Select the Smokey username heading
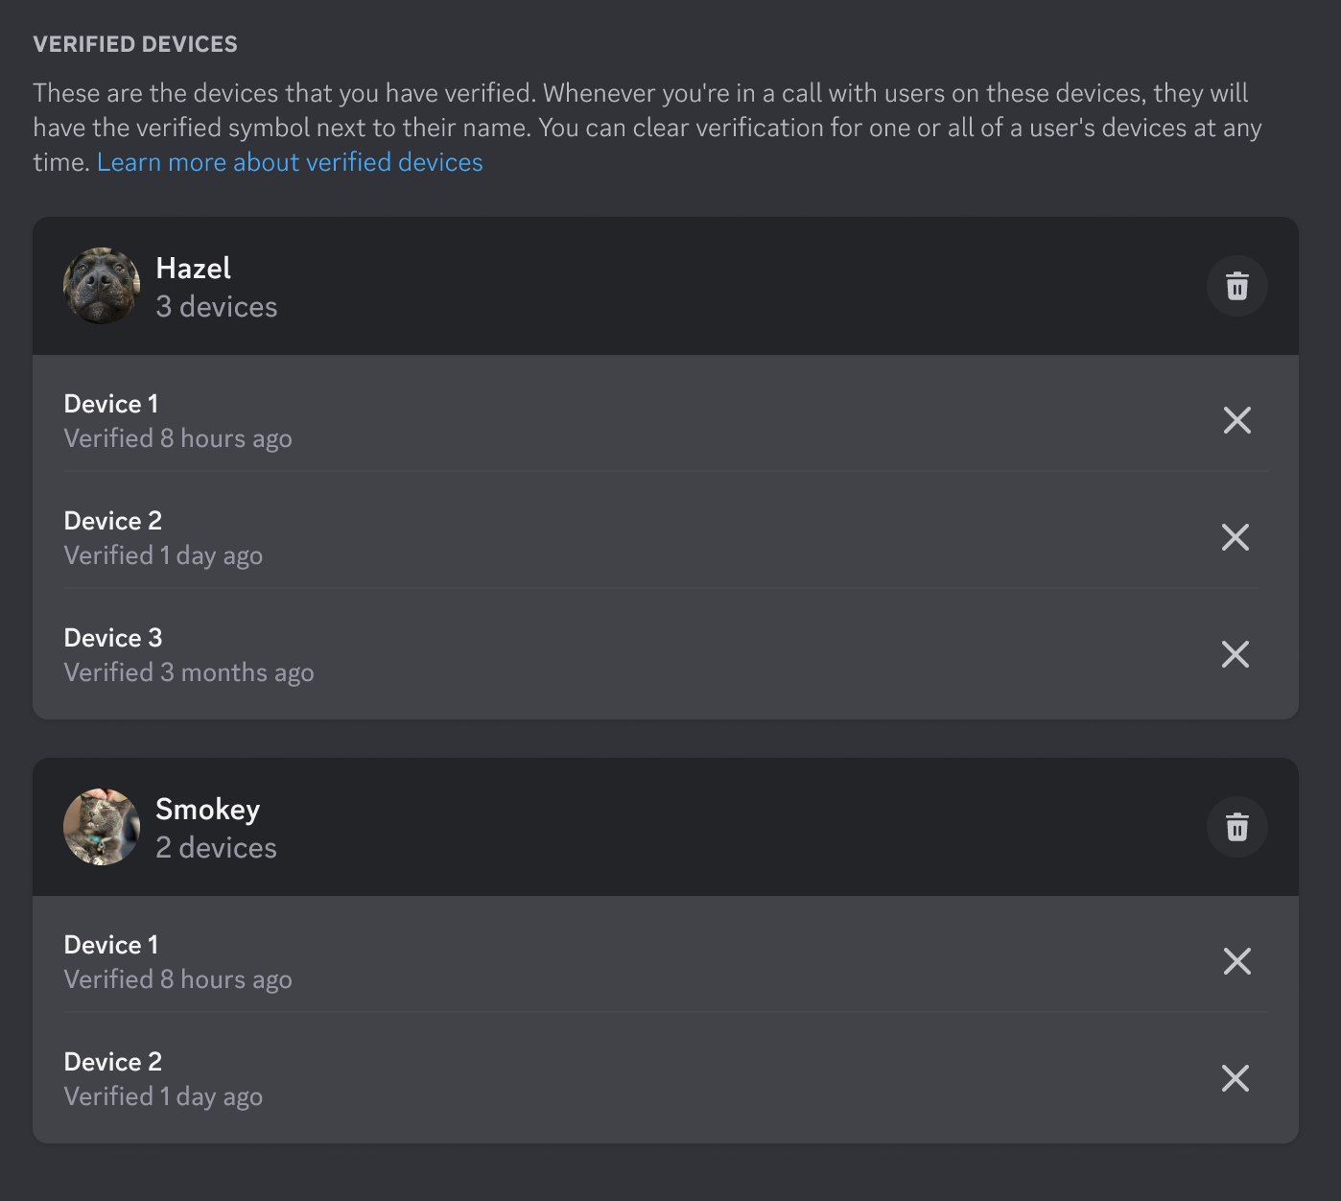This screenshot has height=1201, width=1341. (x=207, y=810)
